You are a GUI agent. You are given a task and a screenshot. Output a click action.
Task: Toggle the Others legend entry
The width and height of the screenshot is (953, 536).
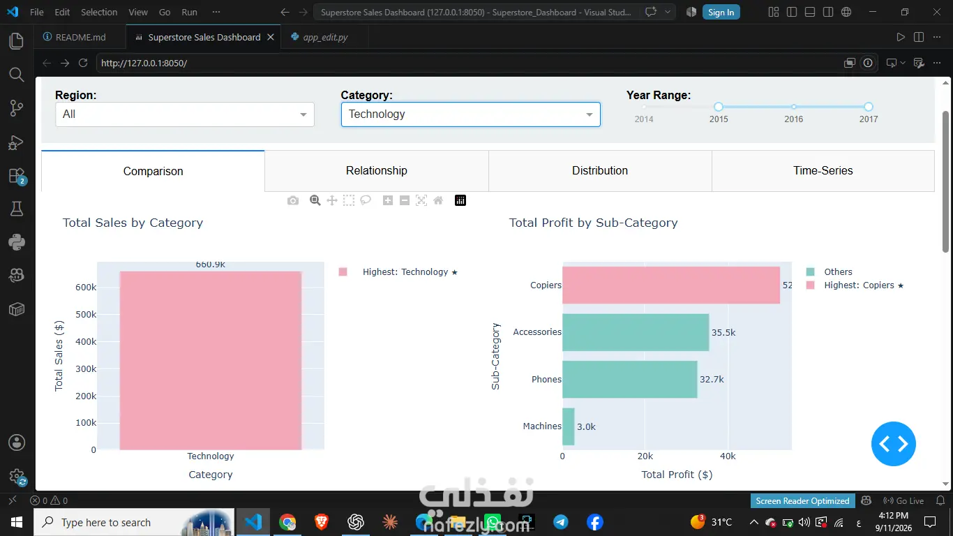[x=830, y=272]
